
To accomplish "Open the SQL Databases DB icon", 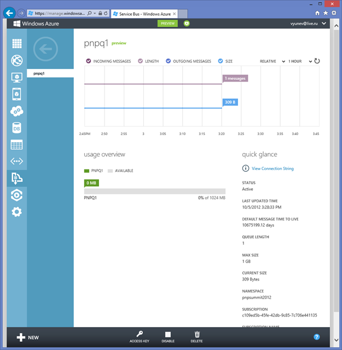I will pos(17,128).
